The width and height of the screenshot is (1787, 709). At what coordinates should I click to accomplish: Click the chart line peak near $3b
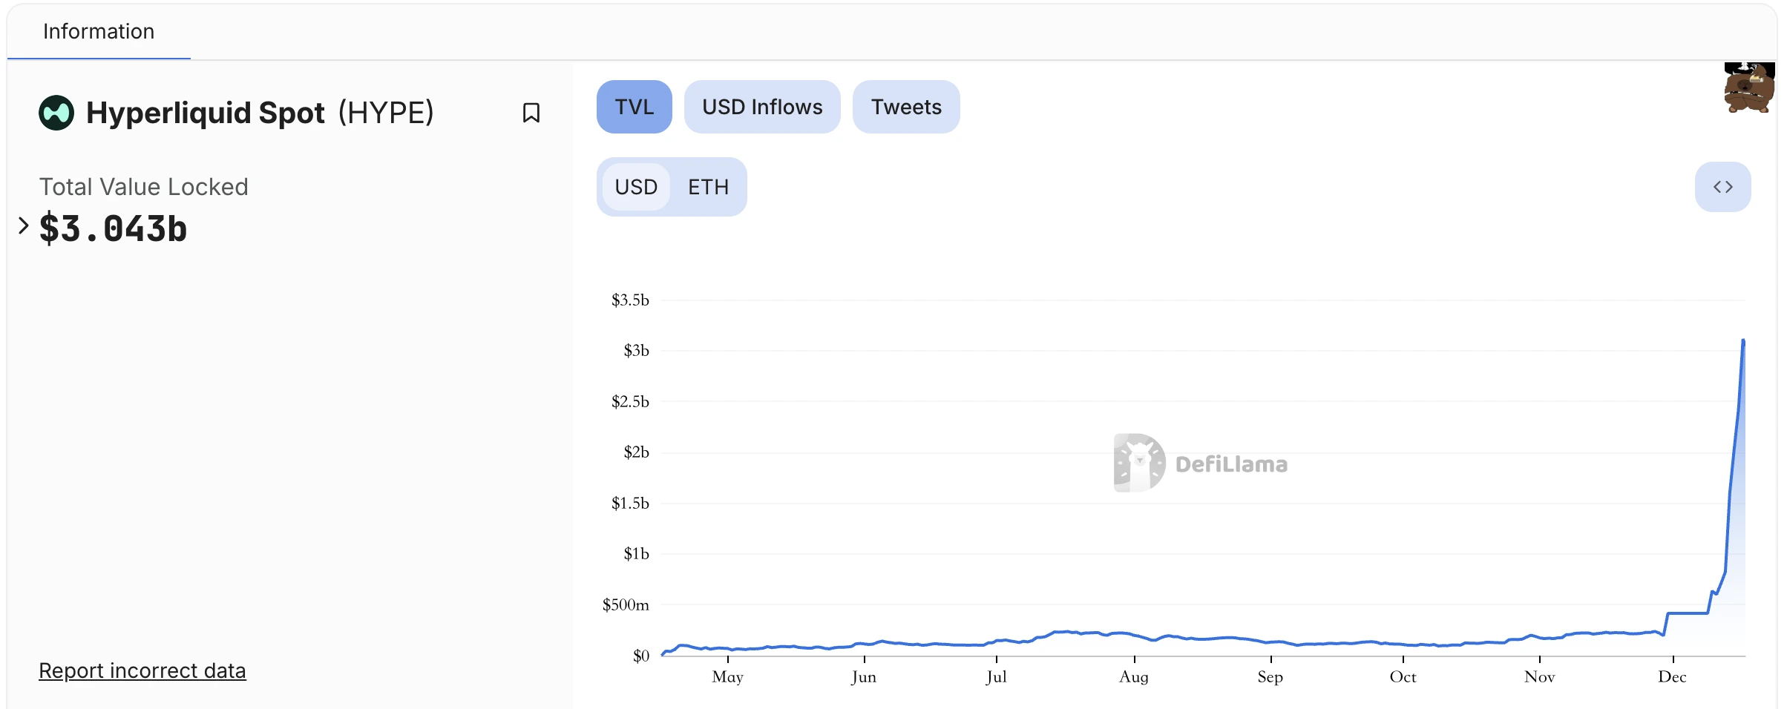(x=1742, y=341)
